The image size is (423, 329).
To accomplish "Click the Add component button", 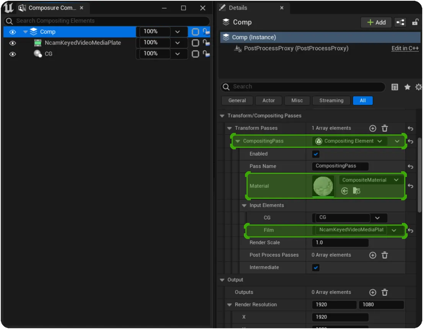I will pyautogui.click(x=376, y=22).
